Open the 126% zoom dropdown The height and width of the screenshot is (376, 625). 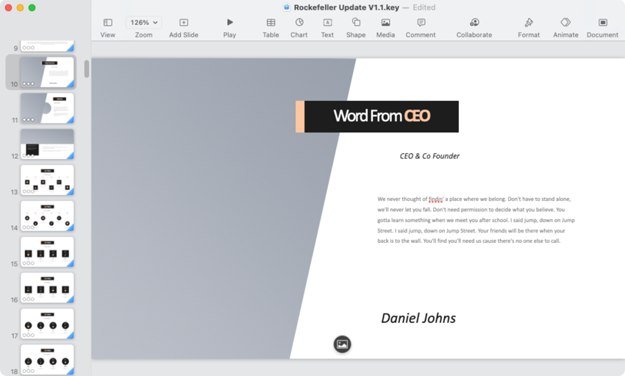[144, 22]
